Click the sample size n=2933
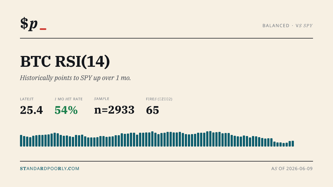This screenshot has height=187, width=333. (114, 110)
